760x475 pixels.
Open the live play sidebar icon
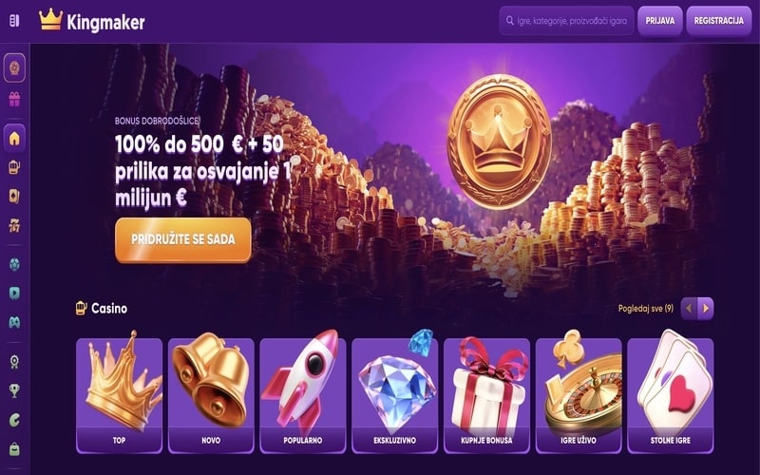(14, 294)
